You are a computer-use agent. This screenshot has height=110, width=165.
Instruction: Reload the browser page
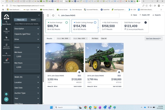[7, 5]
